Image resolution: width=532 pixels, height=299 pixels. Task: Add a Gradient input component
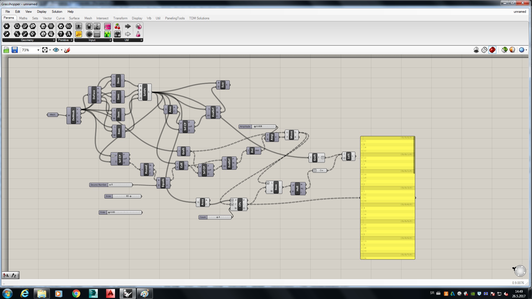click(107, 26)
